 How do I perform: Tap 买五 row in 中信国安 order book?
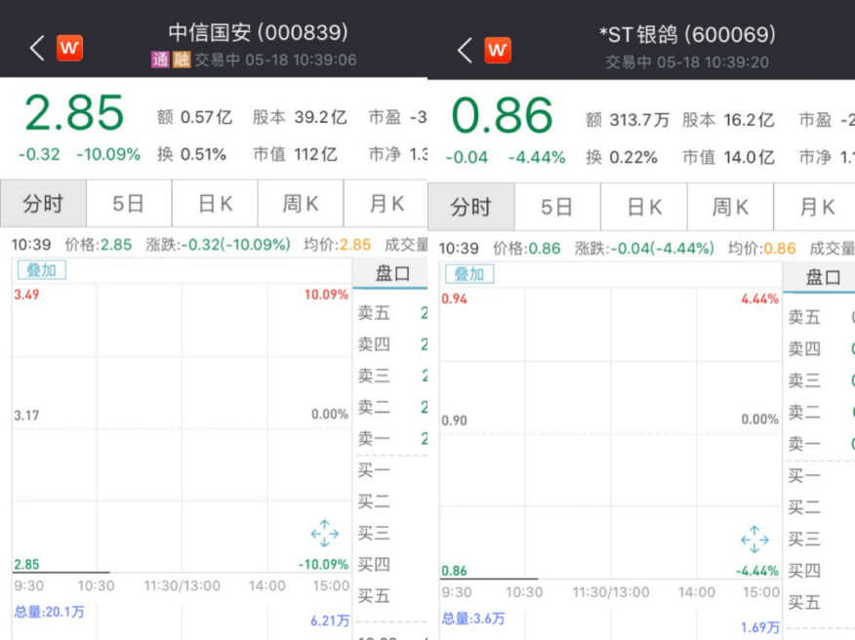[x=391, y=596]
